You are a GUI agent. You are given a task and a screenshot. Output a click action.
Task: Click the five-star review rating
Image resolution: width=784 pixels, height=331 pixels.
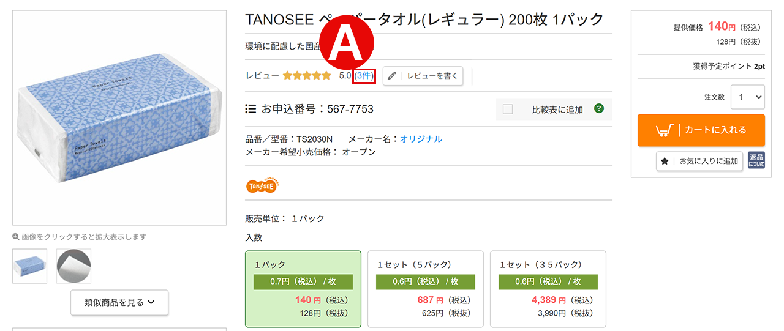coord(306,76)
